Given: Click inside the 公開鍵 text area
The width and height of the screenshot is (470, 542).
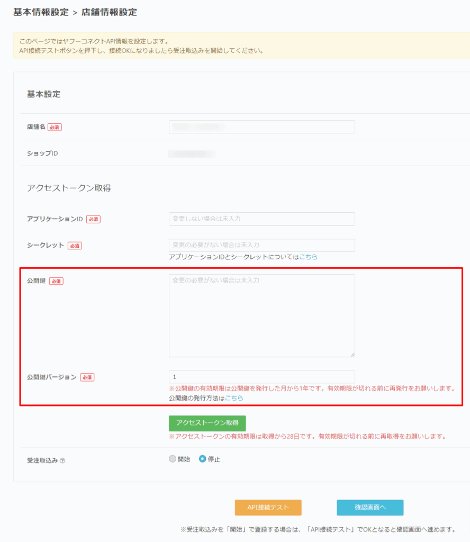Looking at the screenshot, I should pyautogui.click(x=262, y=315).
